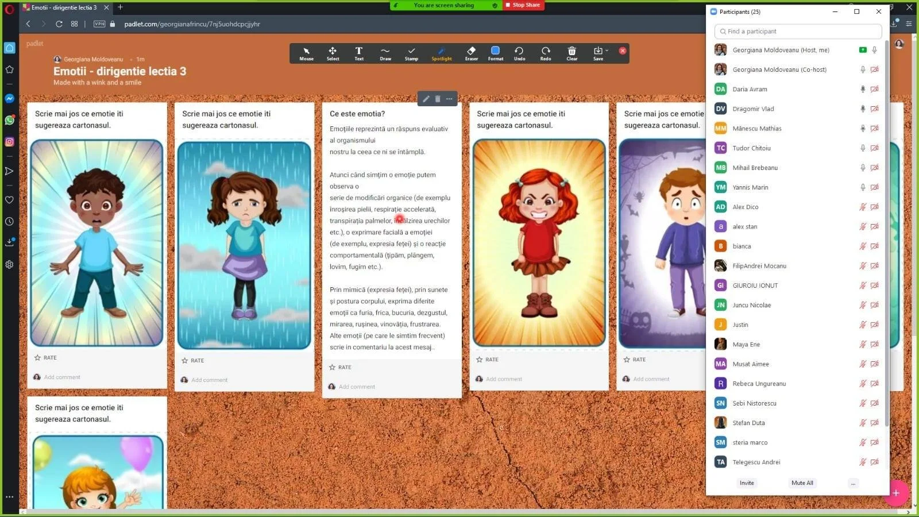Toggle microphone for Daria Avram

(x=862, y=89)
